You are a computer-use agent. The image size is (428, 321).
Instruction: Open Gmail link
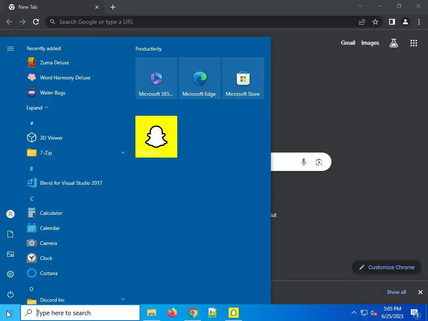coord(348,43)
